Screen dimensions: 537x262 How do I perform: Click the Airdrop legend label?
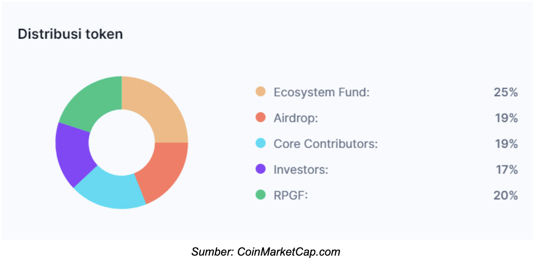coord(296,118)
